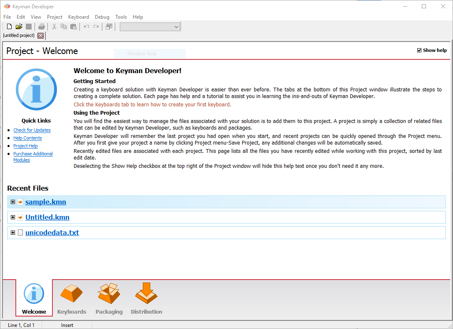453x329 pixels.
Task: Open the Debug menu
Action: pyautogui.click(x=102, y=17)
